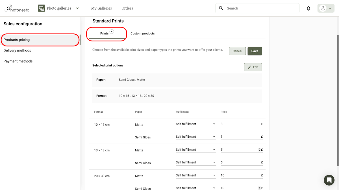Open Payment methods settings

click(18, 61)
